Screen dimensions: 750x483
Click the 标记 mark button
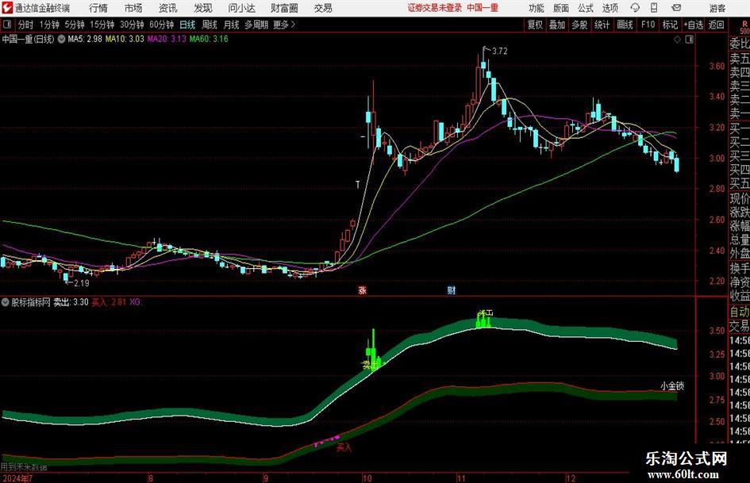click(x=670, y=25)
